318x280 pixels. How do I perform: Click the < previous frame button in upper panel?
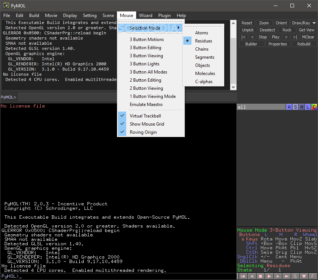point(252,37)
